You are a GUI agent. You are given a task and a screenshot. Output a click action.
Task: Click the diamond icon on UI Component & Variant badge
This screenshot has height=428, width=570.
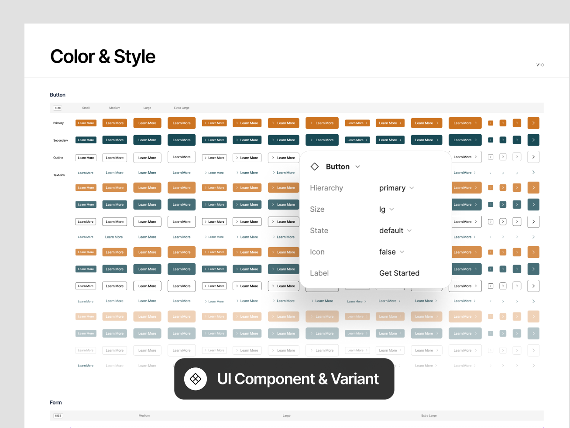(x=195, y=379)
